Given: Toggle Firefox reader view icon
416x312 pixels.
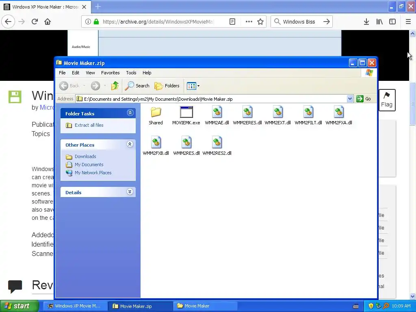Looking at the screenshot, I should click(x=232, y=22).
